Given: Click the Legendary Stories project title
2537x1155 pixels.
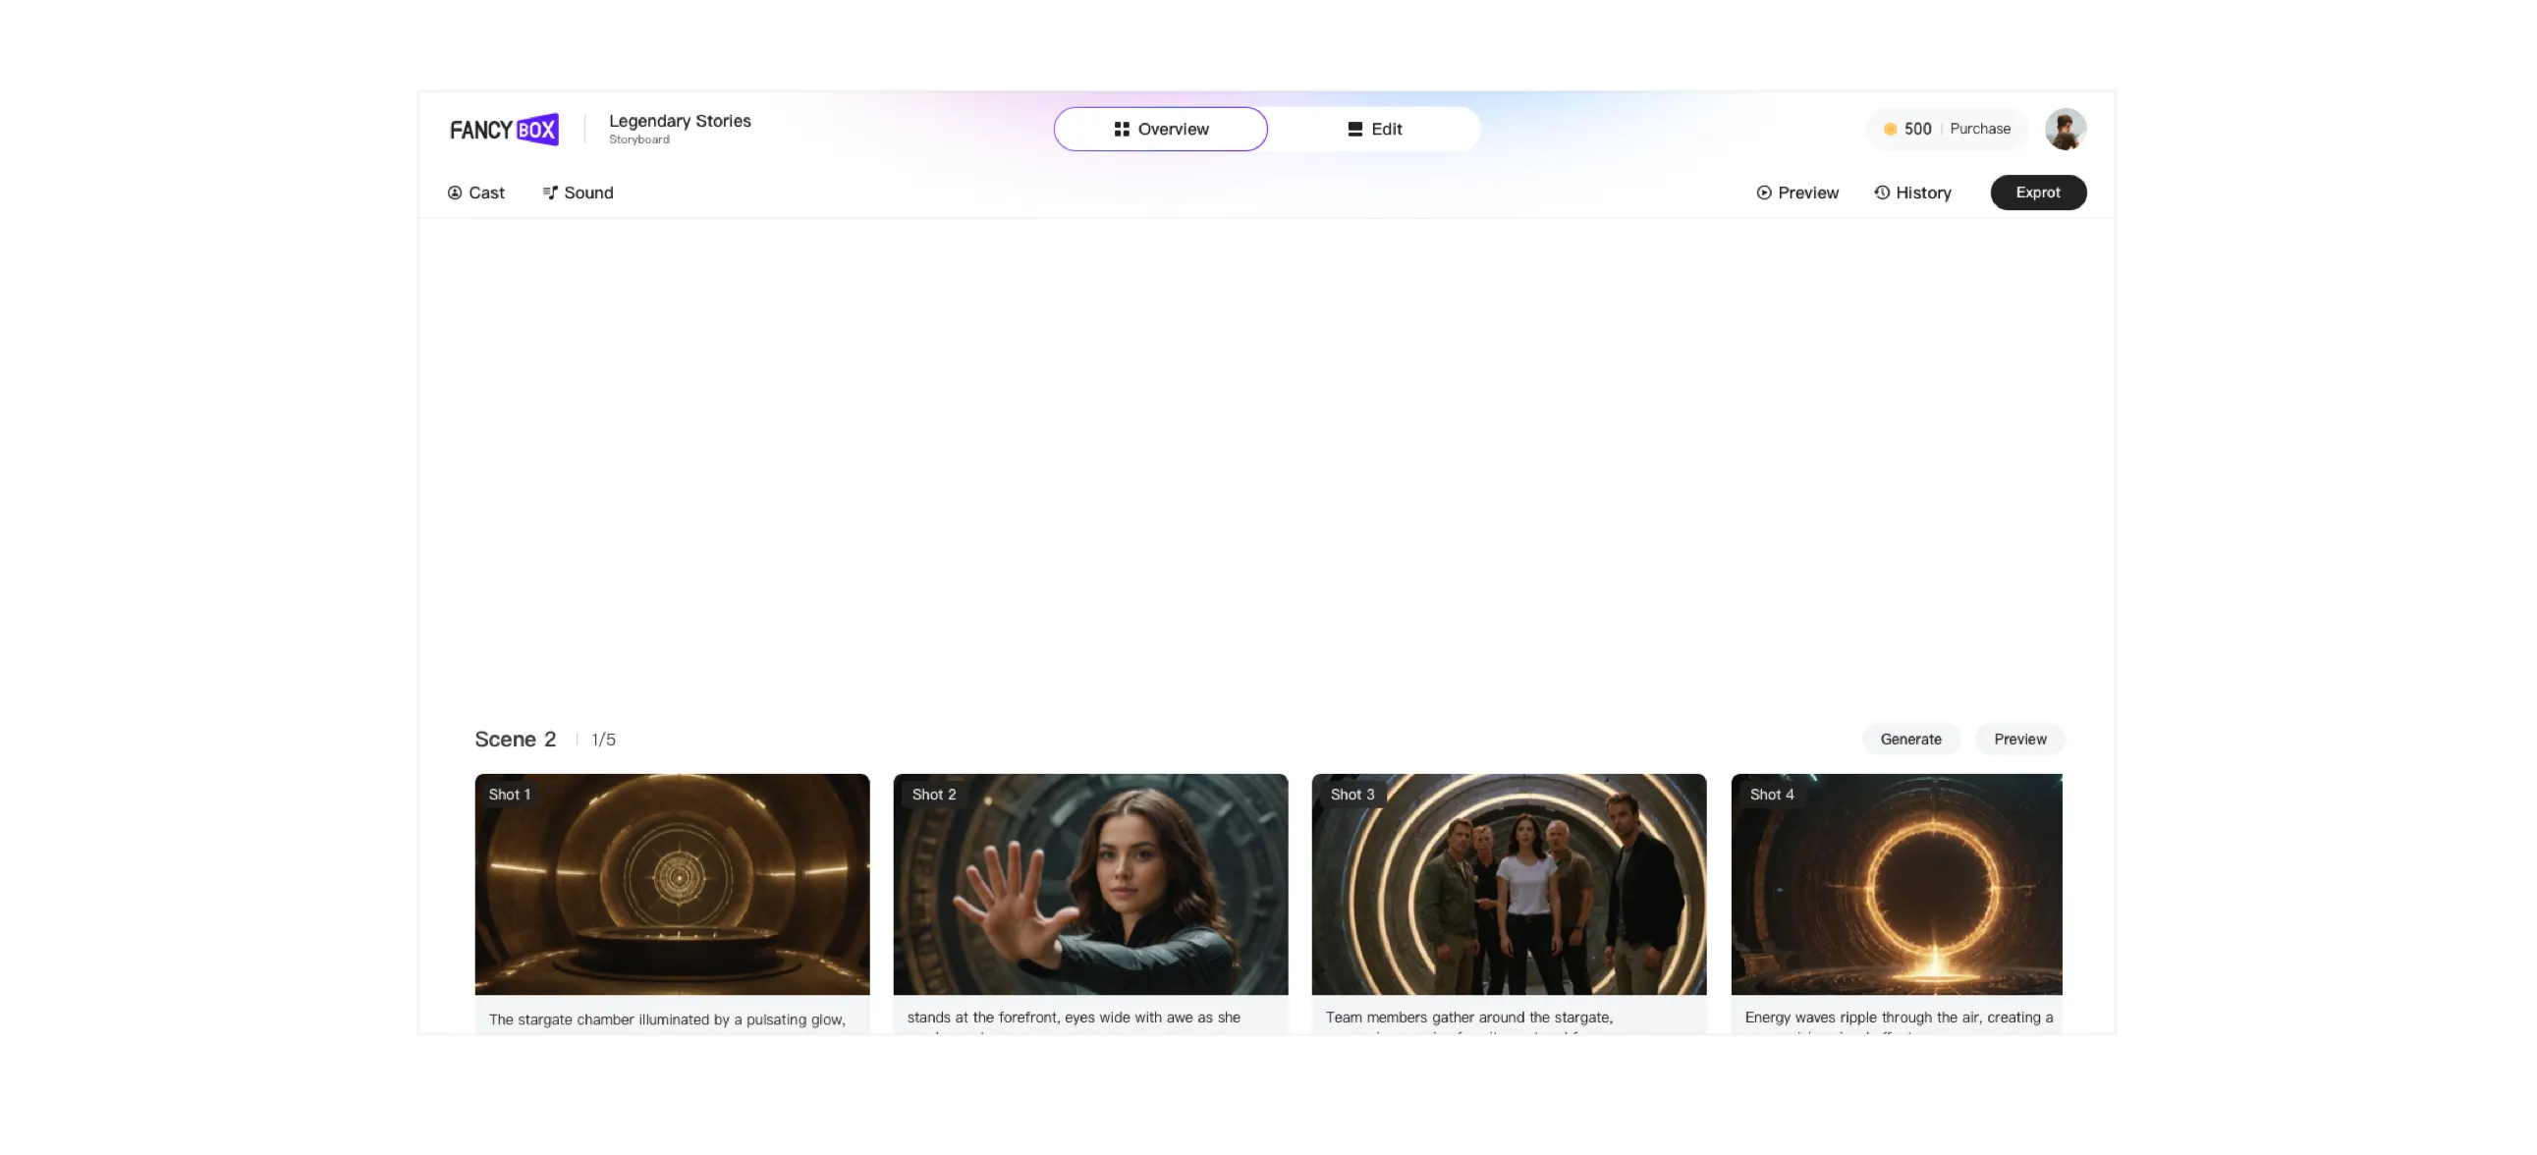Looking at the screenshot, I should coord(680,121).
